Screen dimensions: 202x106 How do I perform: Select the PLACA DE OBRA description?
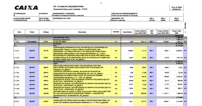[60, 42]
